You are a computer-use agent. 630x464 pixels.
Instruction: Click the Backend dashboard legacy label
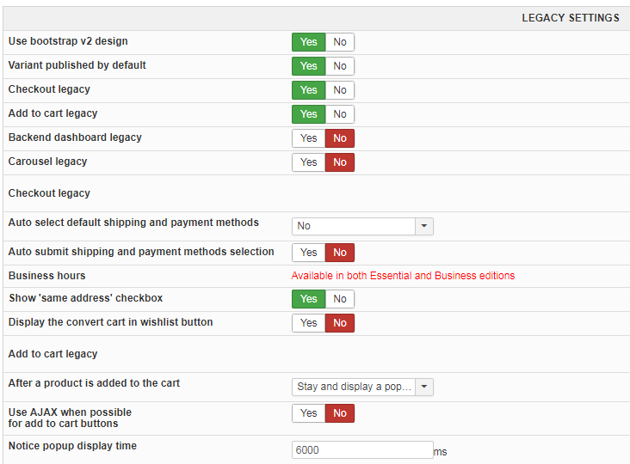coord(75,137)
